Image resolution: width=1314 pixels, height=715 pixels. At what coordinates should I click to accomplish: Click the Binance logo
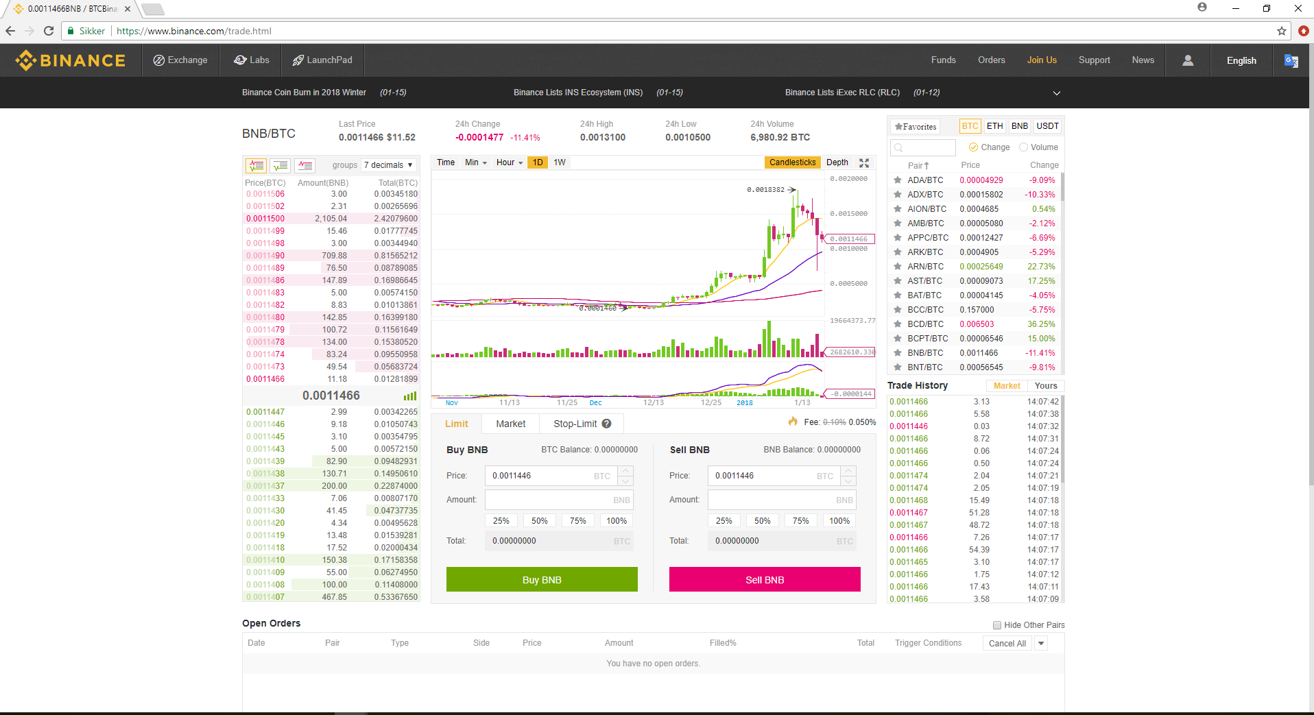71,60
